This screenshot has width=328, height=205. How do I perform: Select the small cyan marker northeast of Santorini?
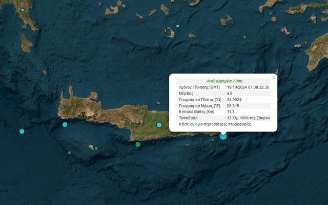click(x=178, y=26)
